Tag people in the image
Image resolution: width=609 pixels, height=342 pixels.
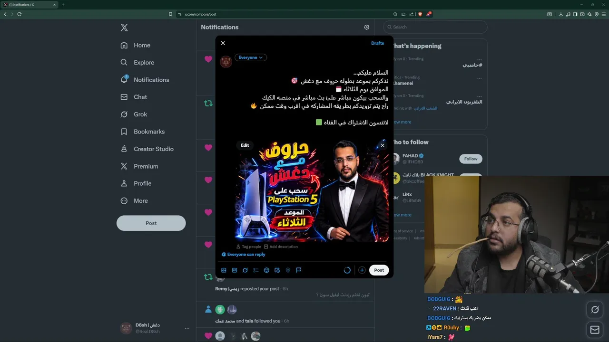pos(249,247)
